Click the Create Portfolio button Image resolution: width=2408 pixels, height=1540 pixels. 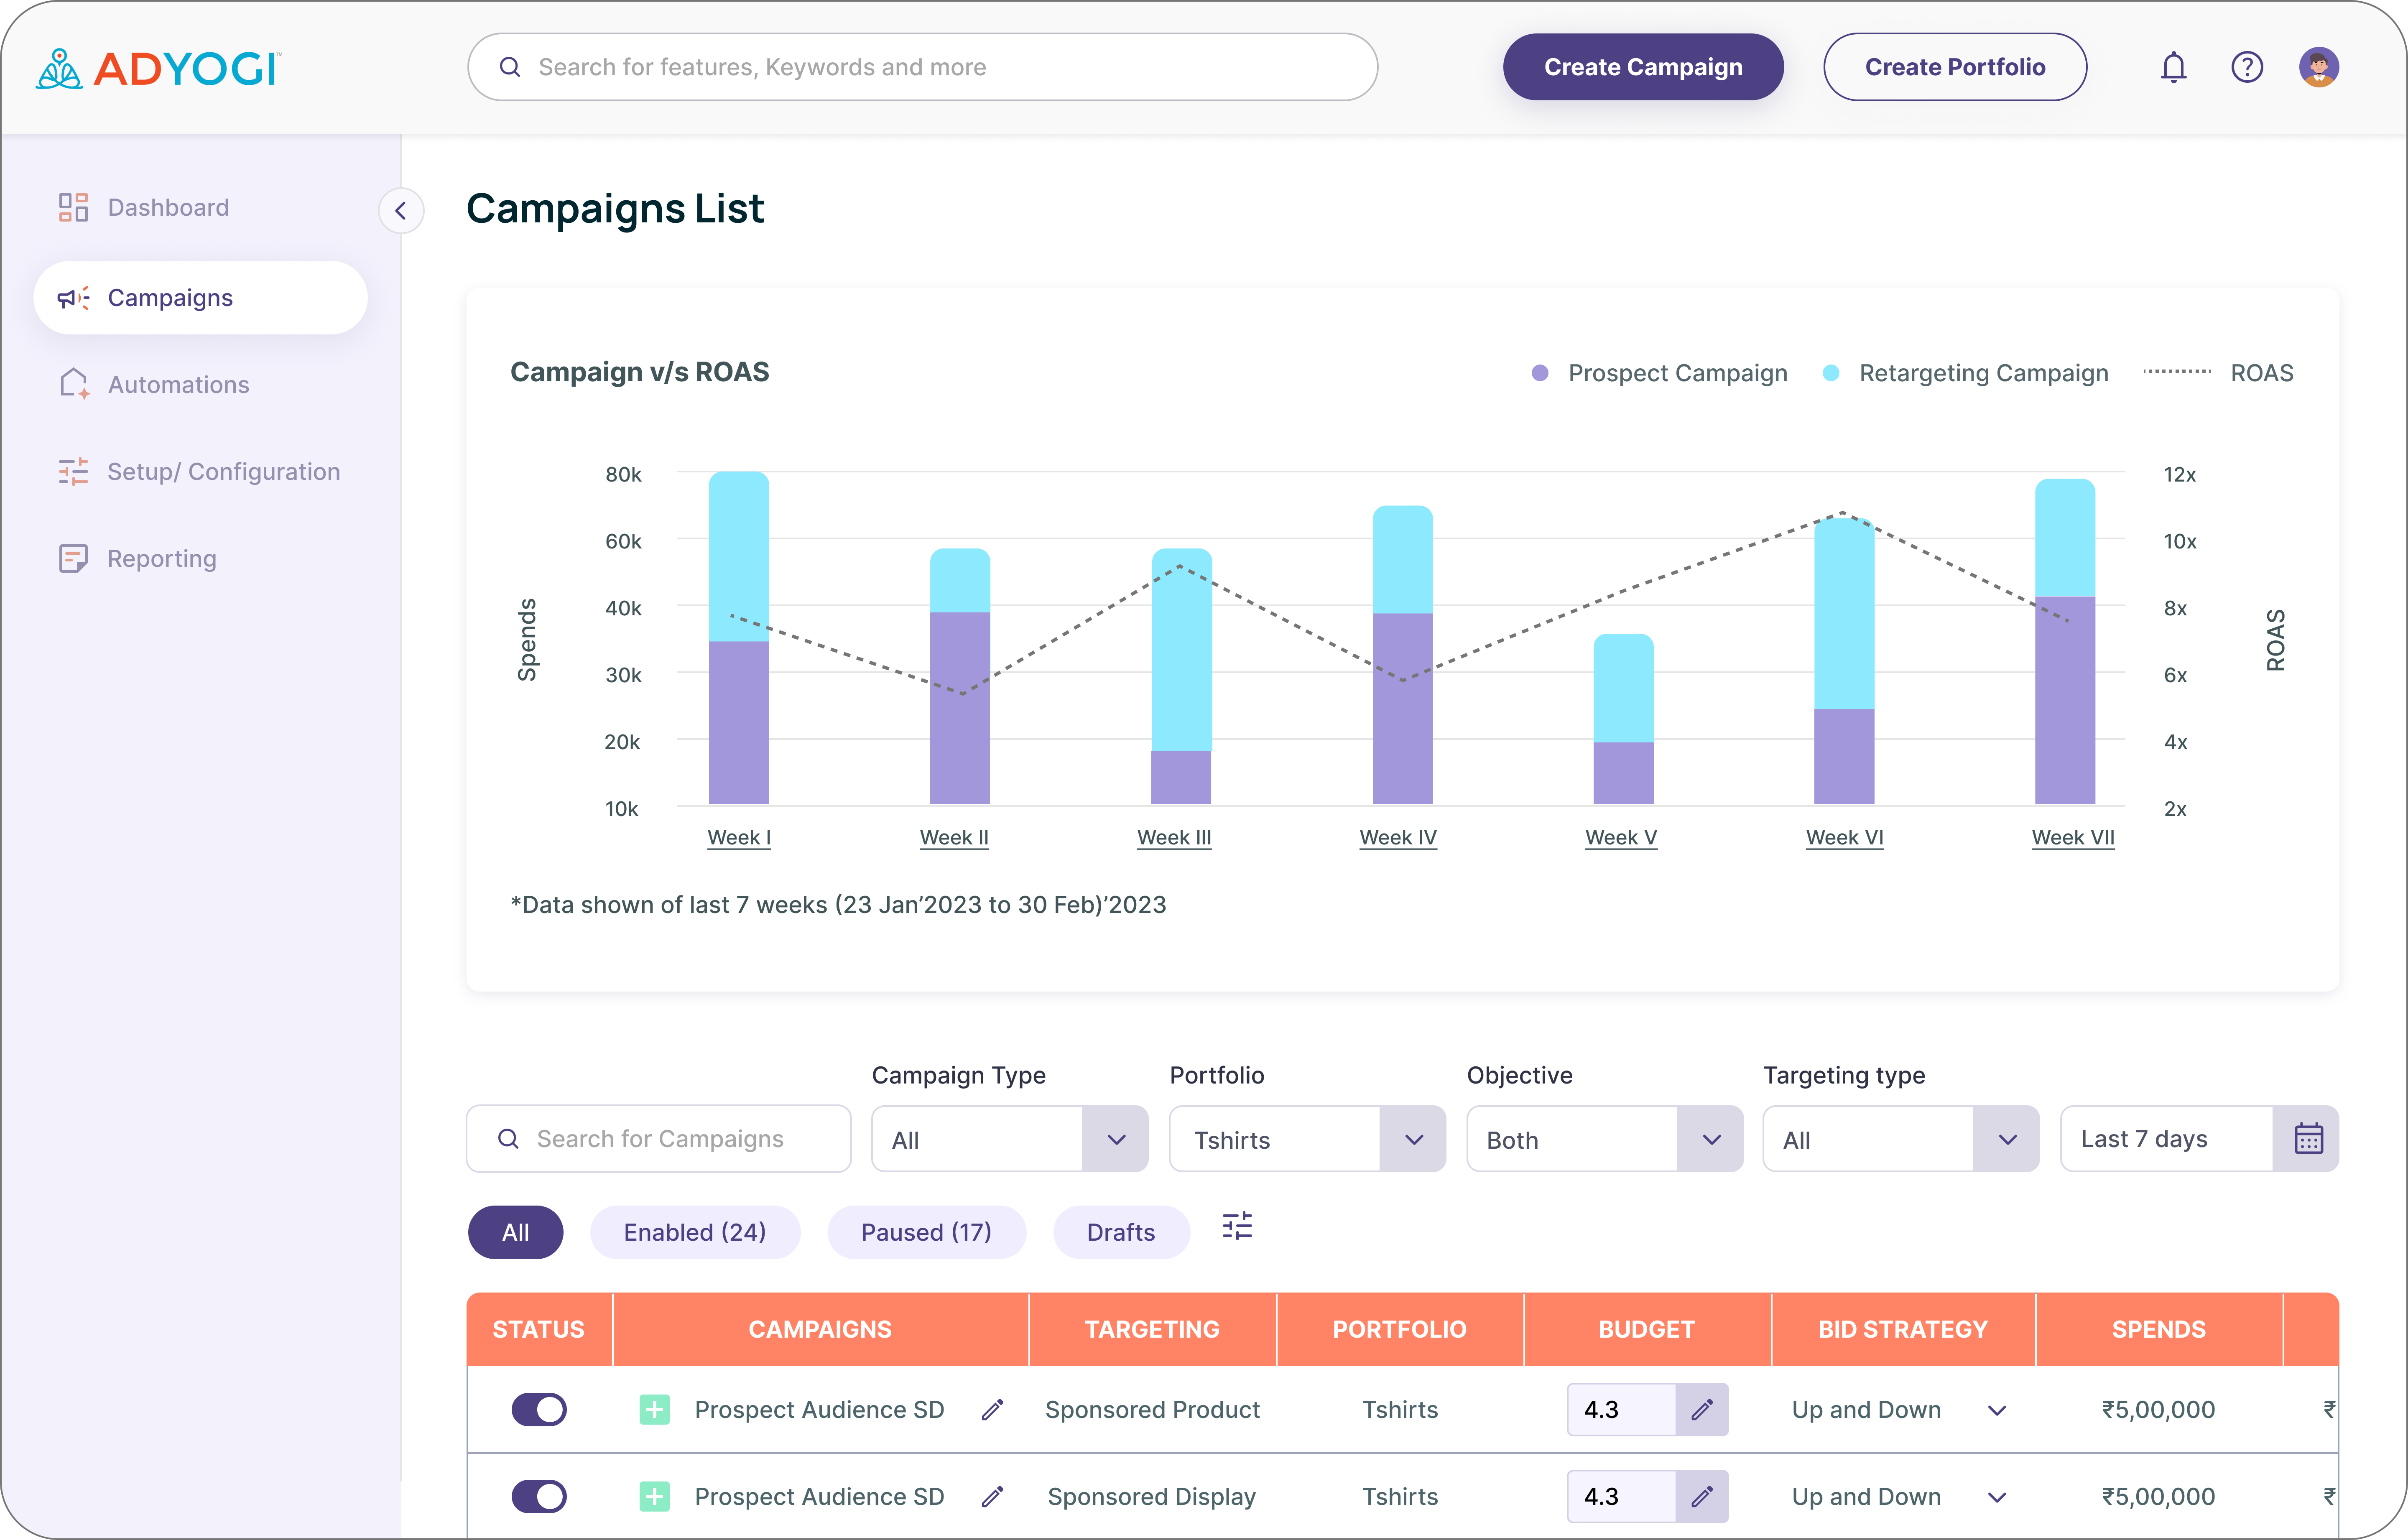(x=1955, y=67)
